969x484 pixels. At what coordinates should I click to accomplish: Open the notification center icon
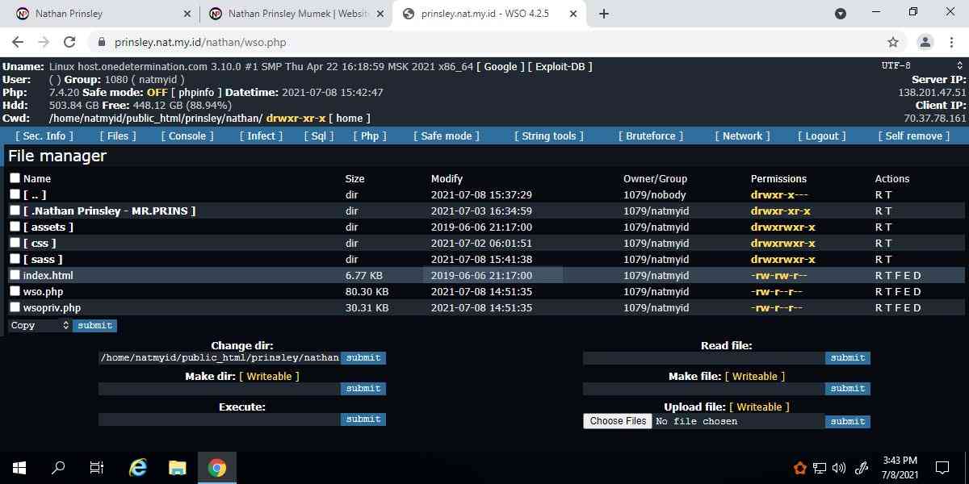[942, 467]
